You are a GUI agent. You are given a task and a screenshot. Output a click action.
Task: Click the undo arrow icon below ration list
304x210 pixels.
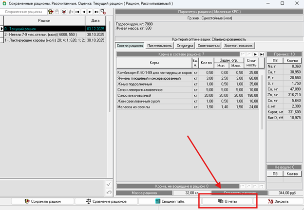[109, 192]
